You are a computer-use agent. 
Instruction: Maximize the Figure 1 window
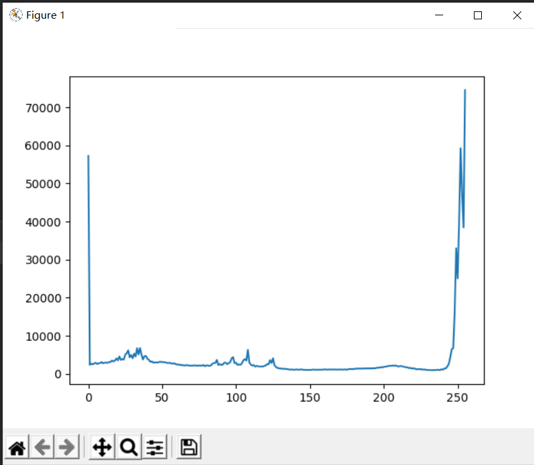pyautogui.click(x=478, y=15)
